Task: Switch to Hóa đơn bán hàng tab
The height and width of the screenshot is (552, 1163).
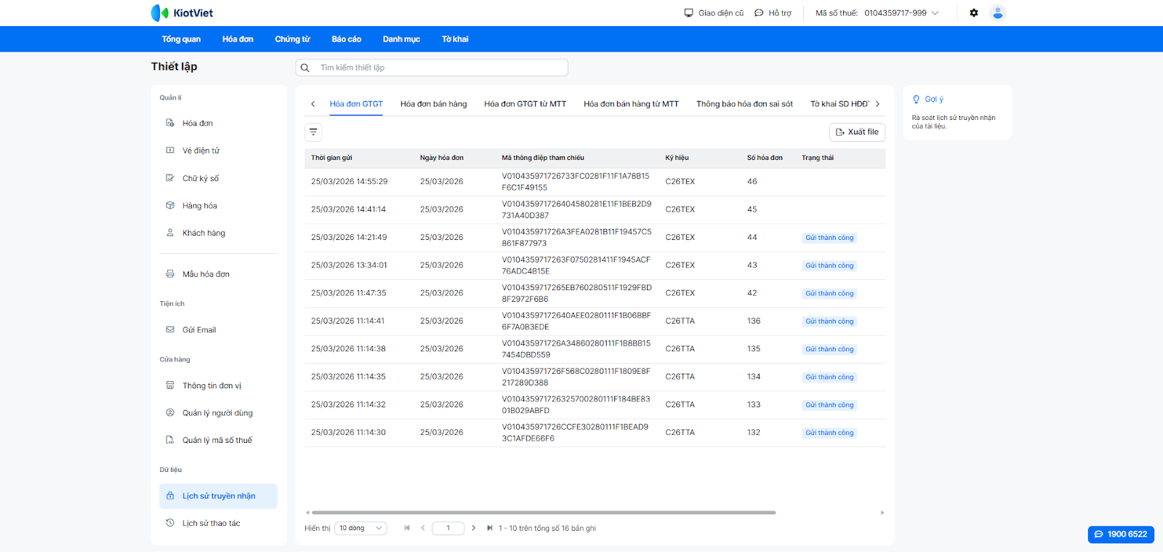Action: pos(433,104)
